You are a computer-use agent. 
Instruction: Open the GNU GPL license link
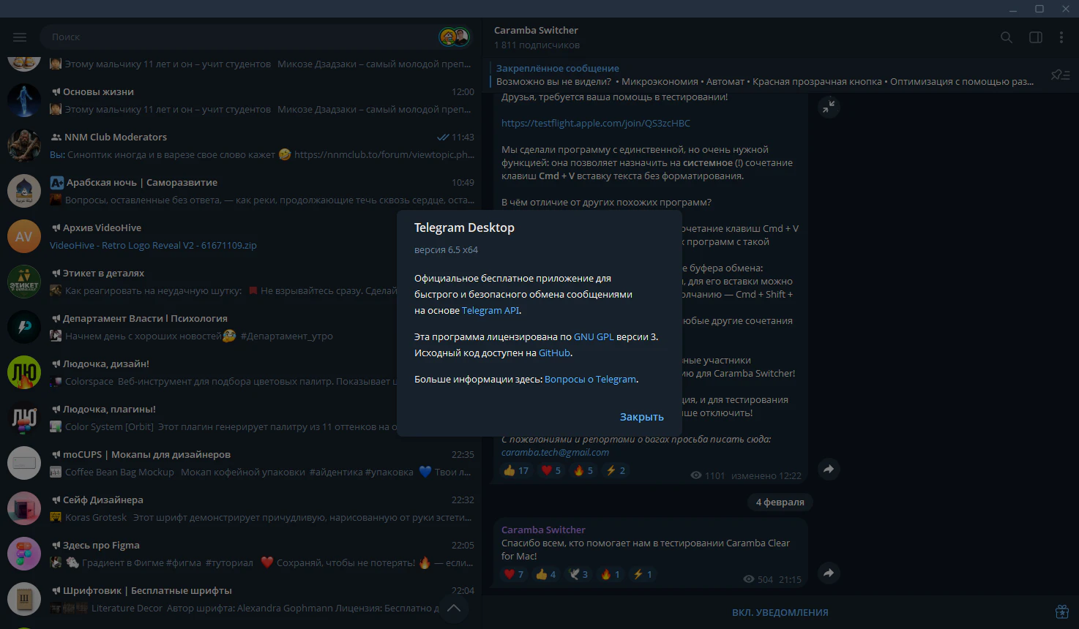tap(594, 336)
